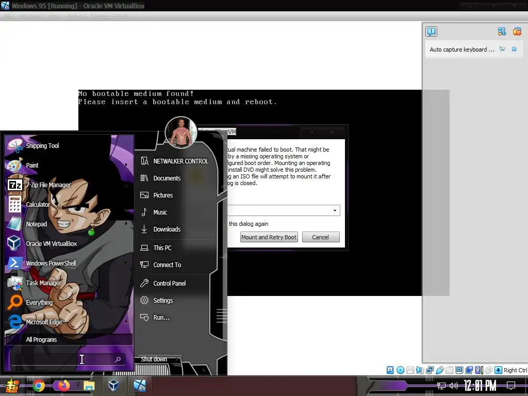Image resolution: width=528 pixels, height=396 pixels.
Task: Open Everything search app
Action: [69, 302]
